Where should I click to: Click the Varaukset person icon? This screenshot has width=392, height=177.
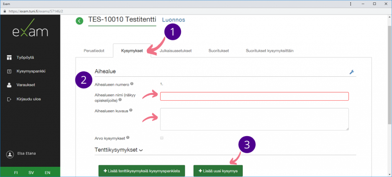10,85
